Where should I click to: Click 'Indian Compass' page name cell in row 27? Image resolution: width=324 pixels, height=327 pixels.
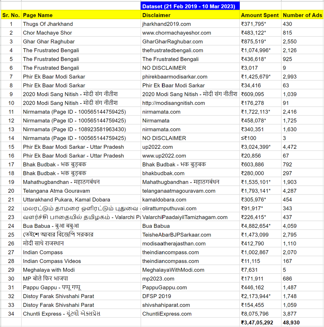81,252
